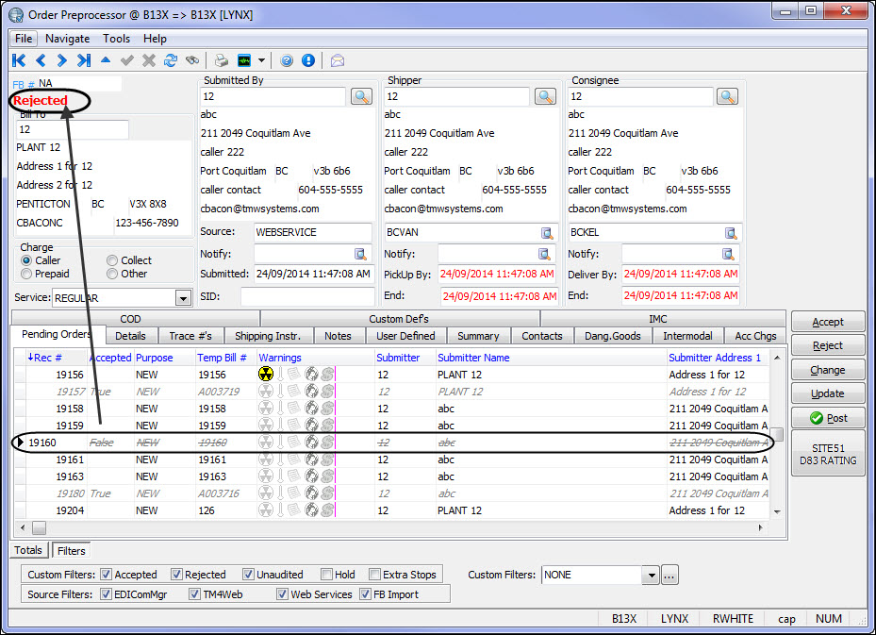Click the Post button

tap(828, 418)
